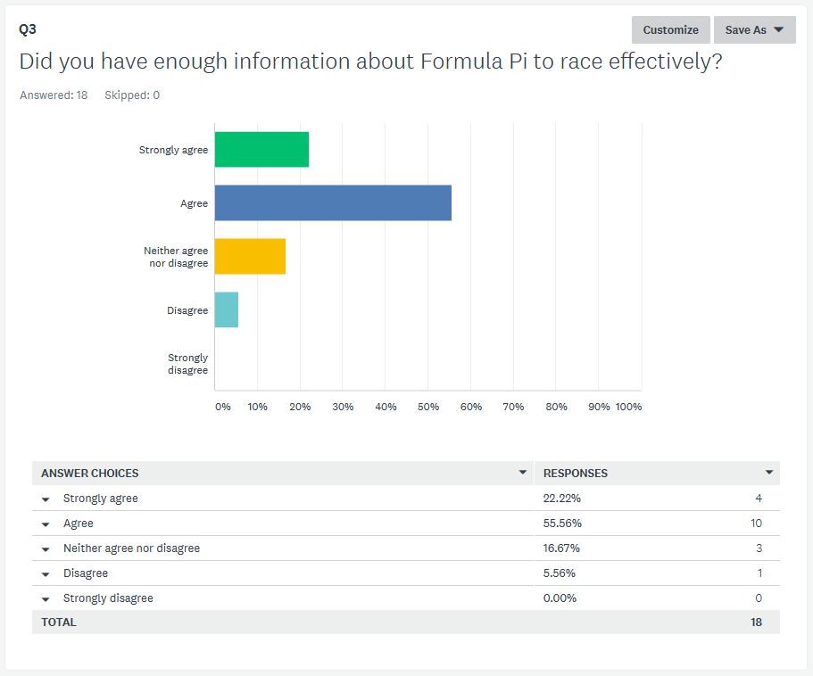Image resolution: width=813 pixels, height=676 pixels.
Task: Click the total value 18
Action: [757, 622]
